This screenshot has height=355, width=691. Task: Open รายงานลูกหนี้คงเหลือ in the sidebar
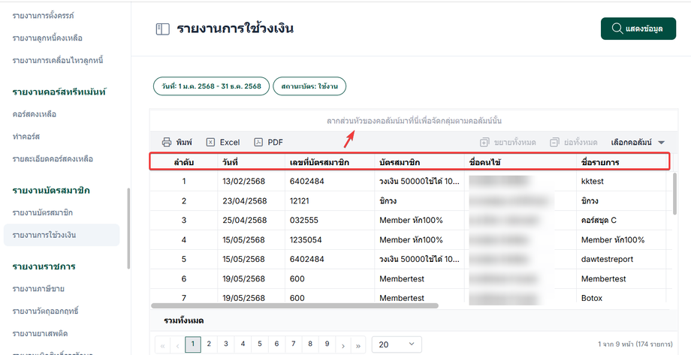point(47,38)
